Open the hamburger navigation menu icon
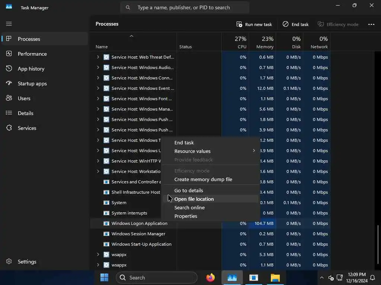This screenshot has height=285, width=381. (x=9, y=24)
